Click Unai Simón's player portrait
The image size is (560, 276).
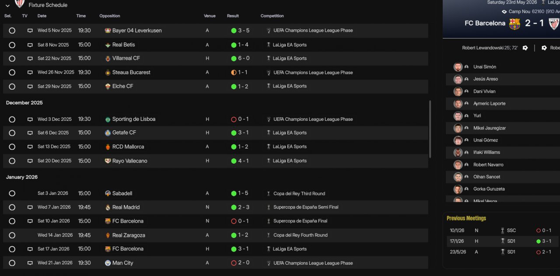click(458, 67)
